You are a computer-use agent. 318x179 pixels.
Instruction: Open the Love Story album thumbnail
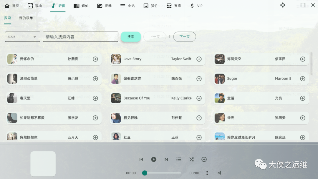[x=116, y=59]
